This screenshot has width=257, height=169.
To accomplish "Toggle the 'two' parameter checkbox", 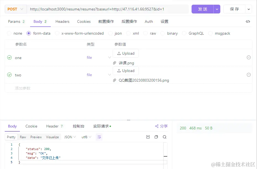I will pos(9,75).
